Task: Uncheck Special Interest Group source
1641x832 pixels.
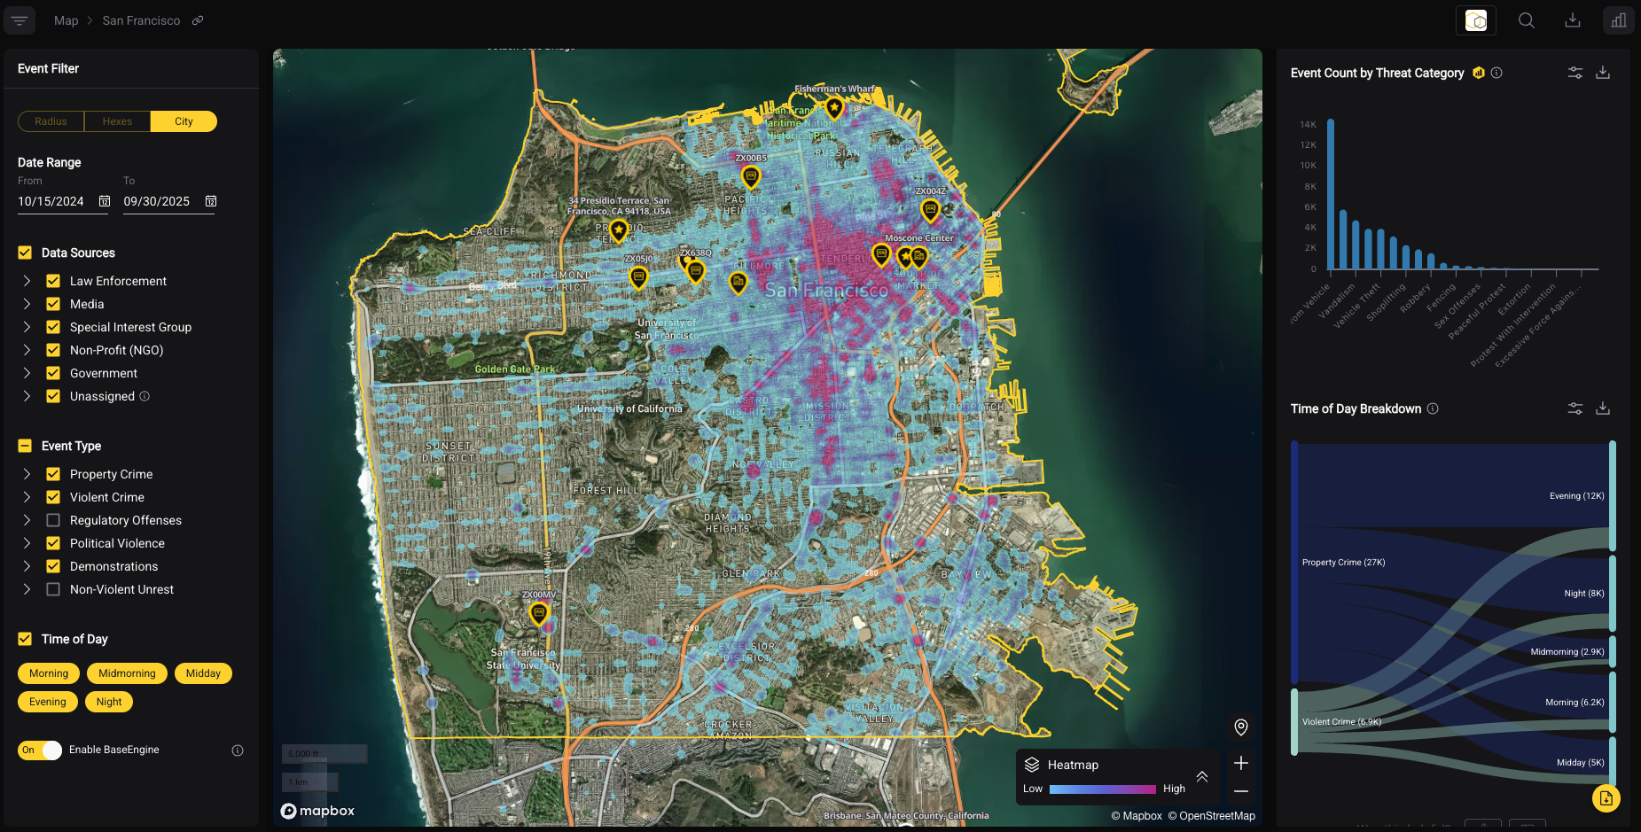Action: point(53,327)
